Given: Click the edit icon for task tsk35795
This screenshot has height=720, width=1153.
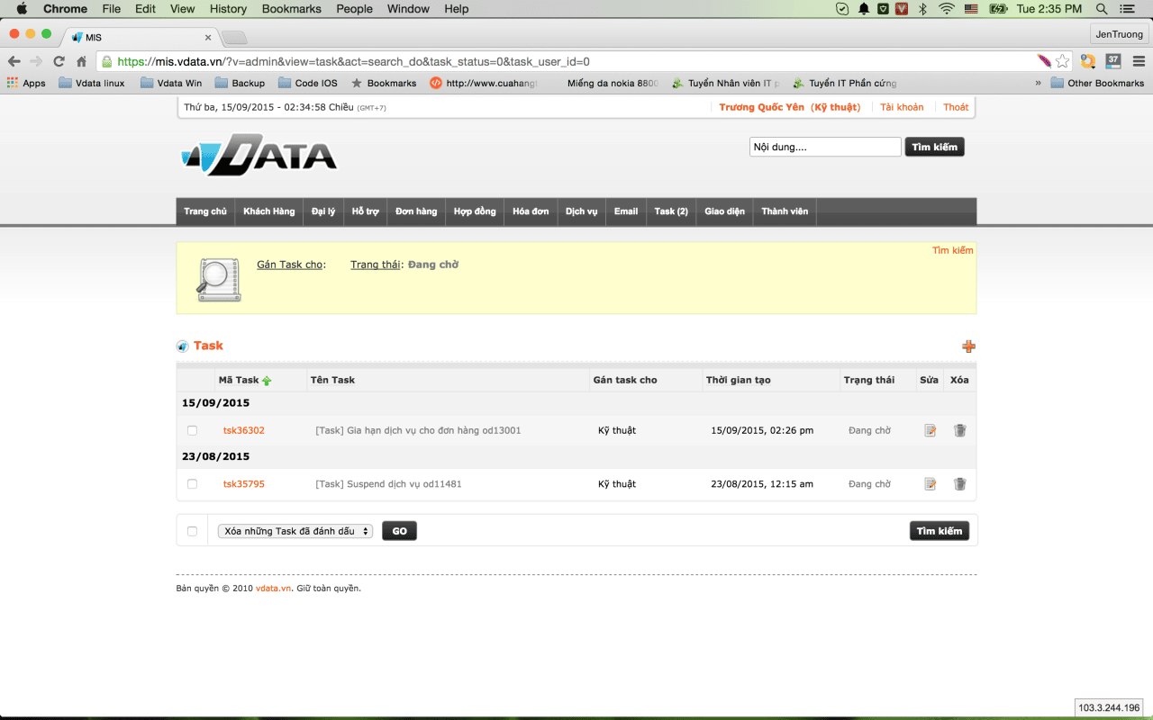Looking at the screenshot, I should (x=930, y=484).
